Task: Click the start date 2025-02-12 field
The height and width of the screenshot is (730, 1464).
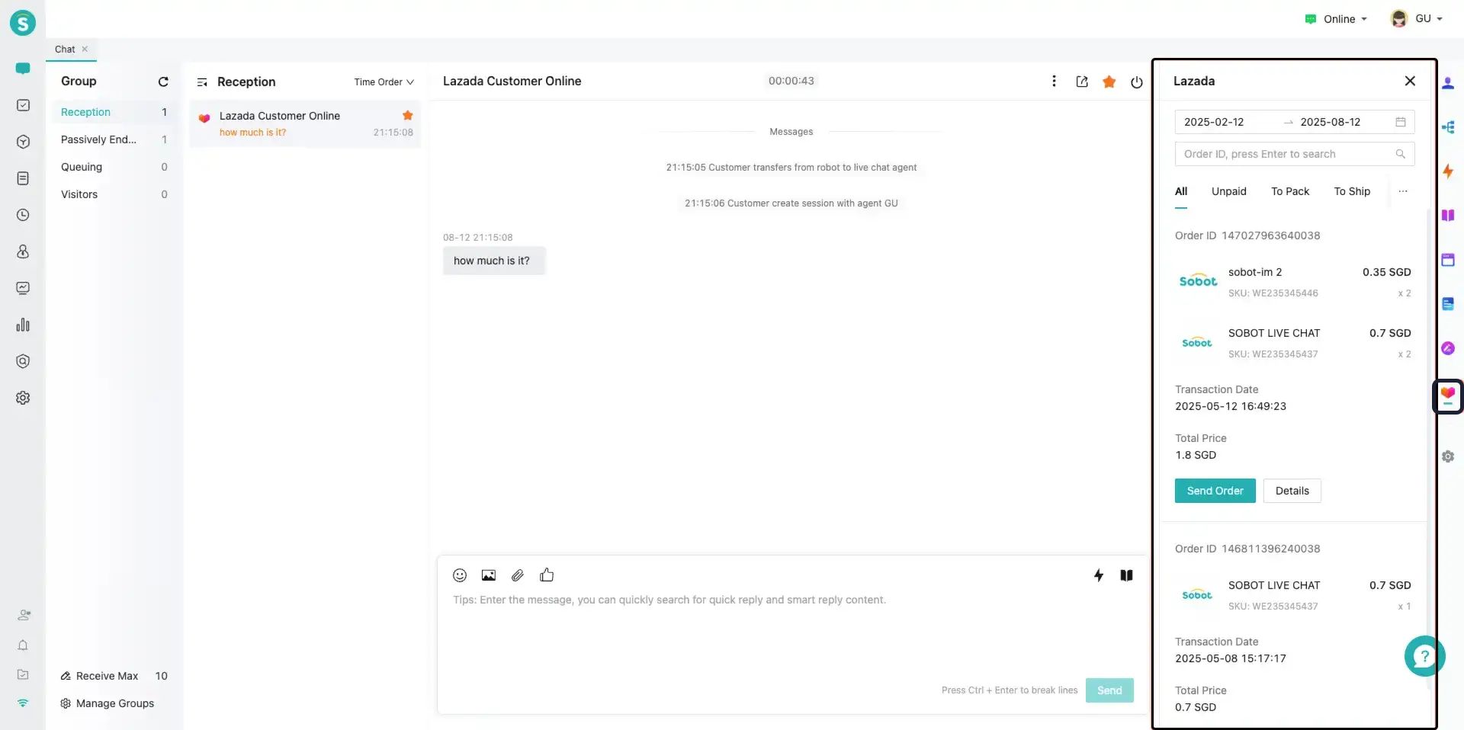Action: (x=1214, y=122)
